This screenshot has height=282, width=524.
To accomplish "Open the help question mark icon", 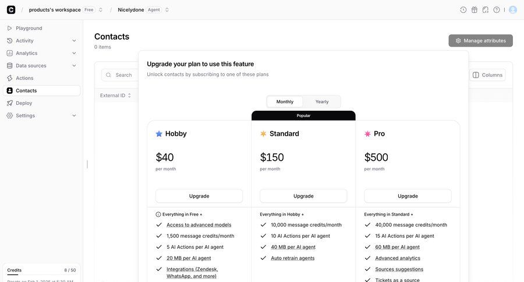I will (497, 10).
